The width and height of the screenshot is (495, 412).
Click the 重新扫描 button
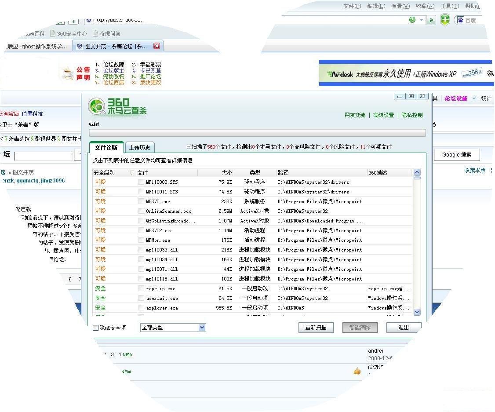316,328
